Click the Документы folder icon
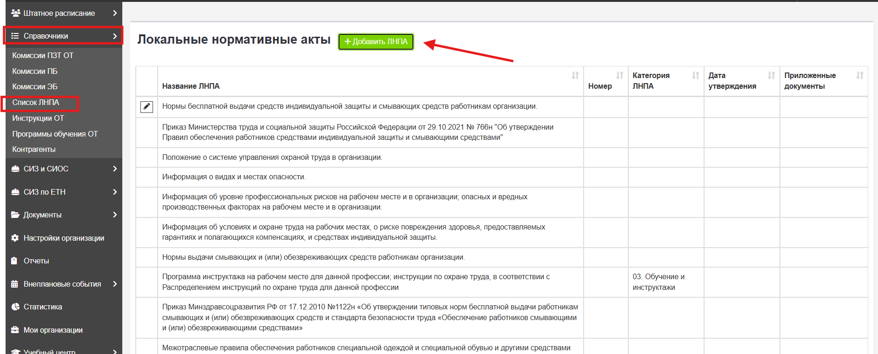This screenshot has height=354, width=878. coord(15,215)
